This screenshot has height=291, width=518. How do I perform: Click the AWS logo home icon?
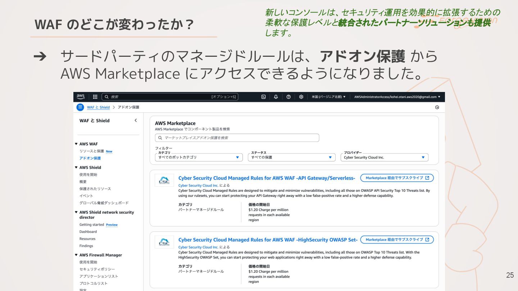point(81,97)
